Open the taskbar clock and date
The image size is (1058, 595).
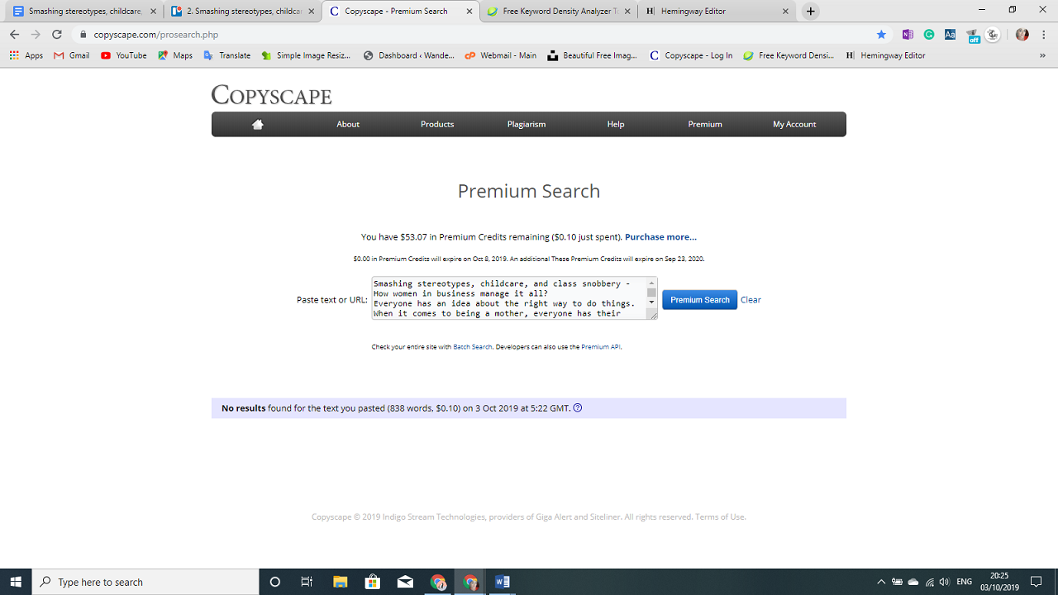pyautogui.click(x=999, y=582)
